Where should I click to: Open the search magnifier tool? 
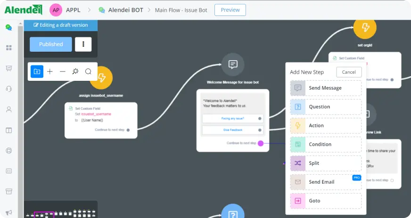coord(88,71)
